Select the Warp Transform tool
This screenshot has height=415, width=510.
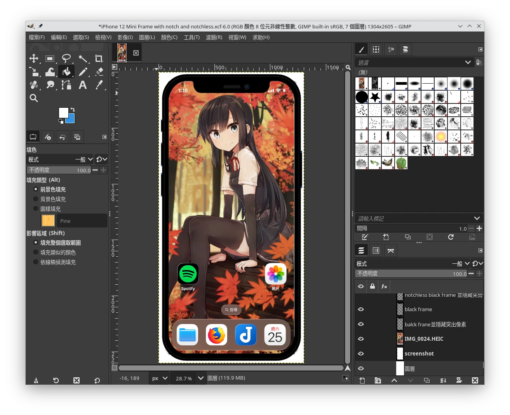pos(50,72)
